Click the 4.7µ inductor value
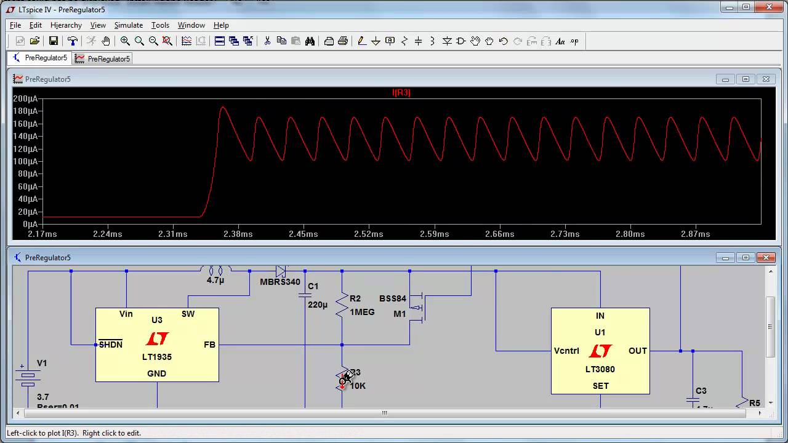The image size is (788, 443). (x=215, y=280)
